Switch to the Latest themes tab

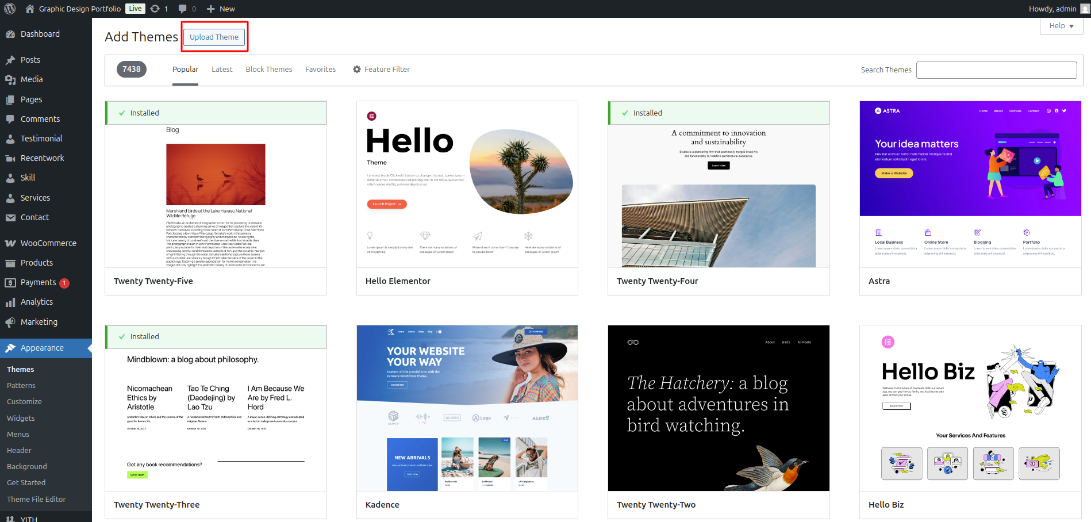click(x=222, y=69)
